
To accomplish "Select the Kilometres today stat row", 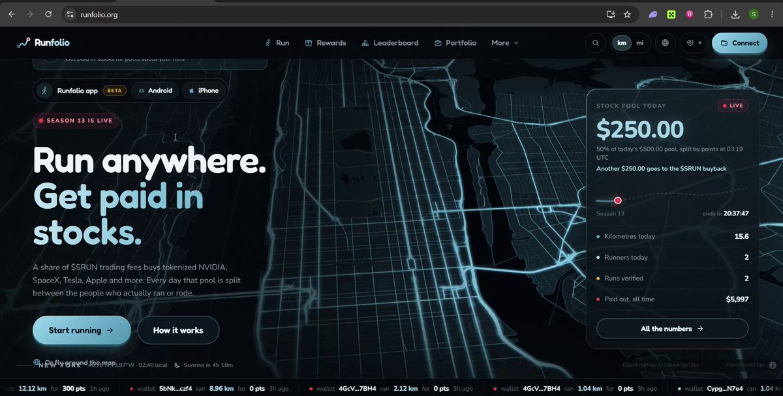I will (672, 236).
